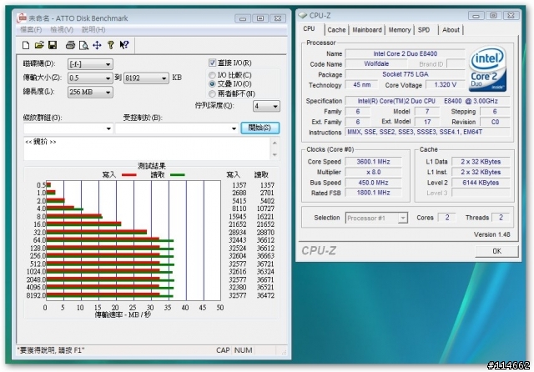Select the Neither radio button
534x372 pixels.
pyautogui.click(x=212, y=93)
